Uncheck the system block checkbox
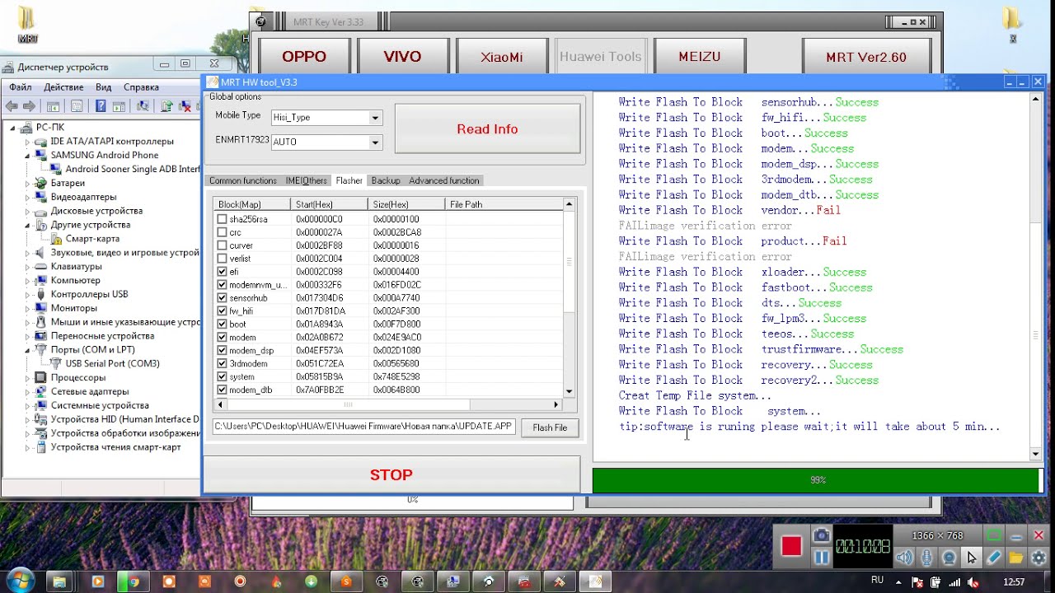This screenshot has width=1055, height=593. (222, 377)
